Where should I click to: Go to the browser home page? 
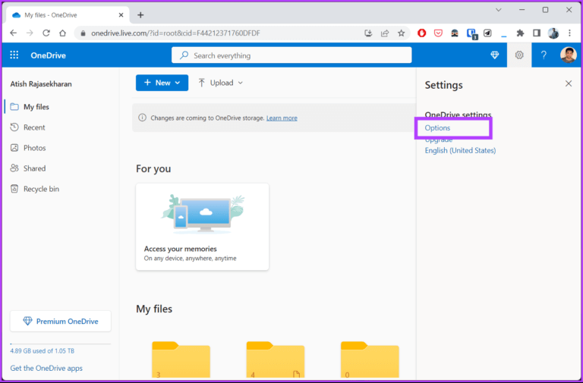click(62, 33)
